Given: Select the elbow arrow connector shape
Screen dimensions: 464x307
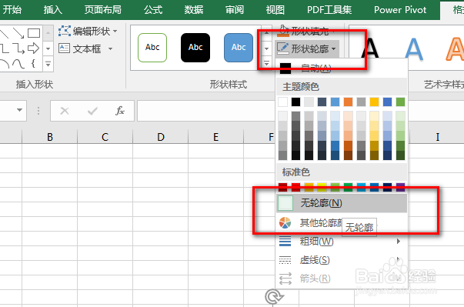Looking at the screenshot, I should click(18, 48).
